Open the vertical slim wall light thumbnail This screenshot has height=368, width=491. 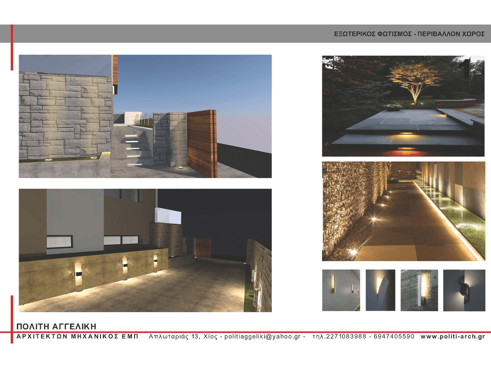341,290
